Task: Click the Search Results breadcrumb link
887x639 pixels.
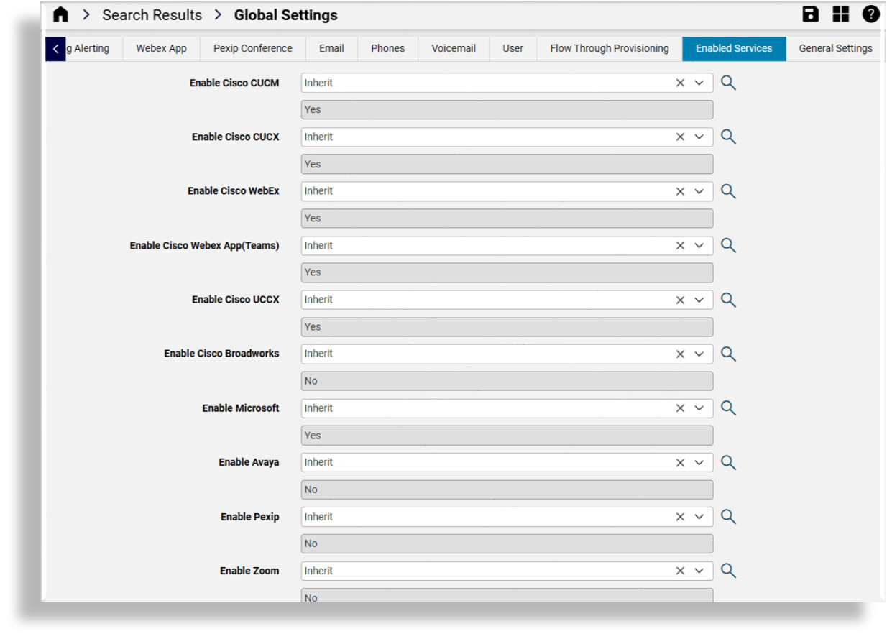Action: 152,14
